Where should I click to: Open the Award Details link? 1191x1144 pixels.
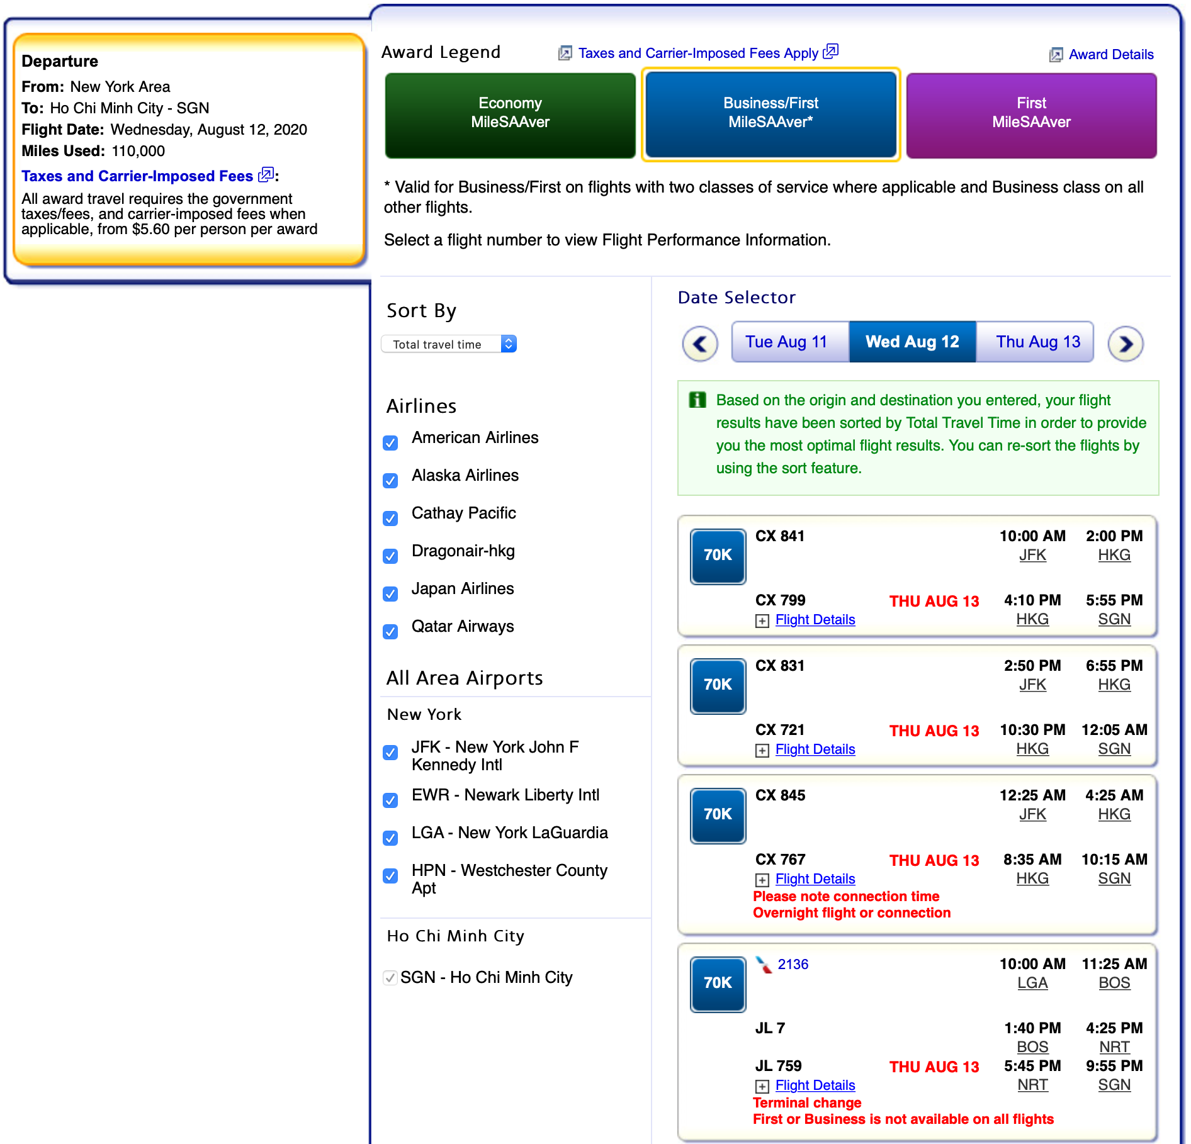[1111, 55]
